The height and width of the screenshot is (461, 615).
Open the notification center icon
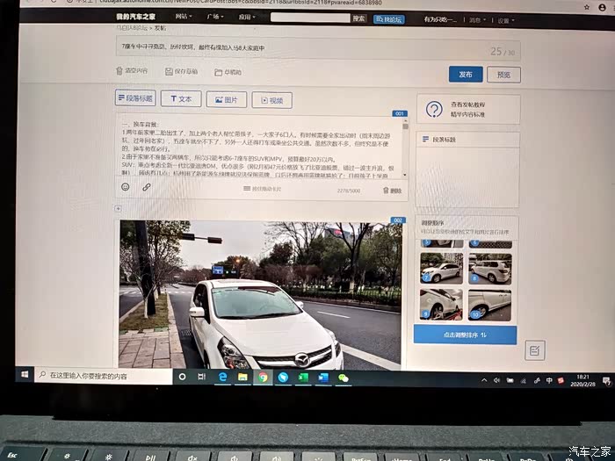tap(606, 381)
